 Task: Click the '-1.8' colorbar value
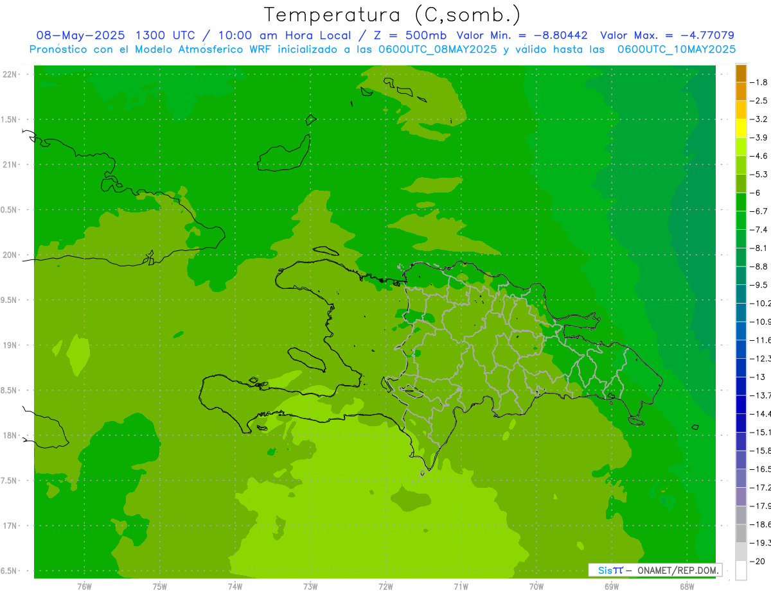pyautogui.click(x=759, y=82)
